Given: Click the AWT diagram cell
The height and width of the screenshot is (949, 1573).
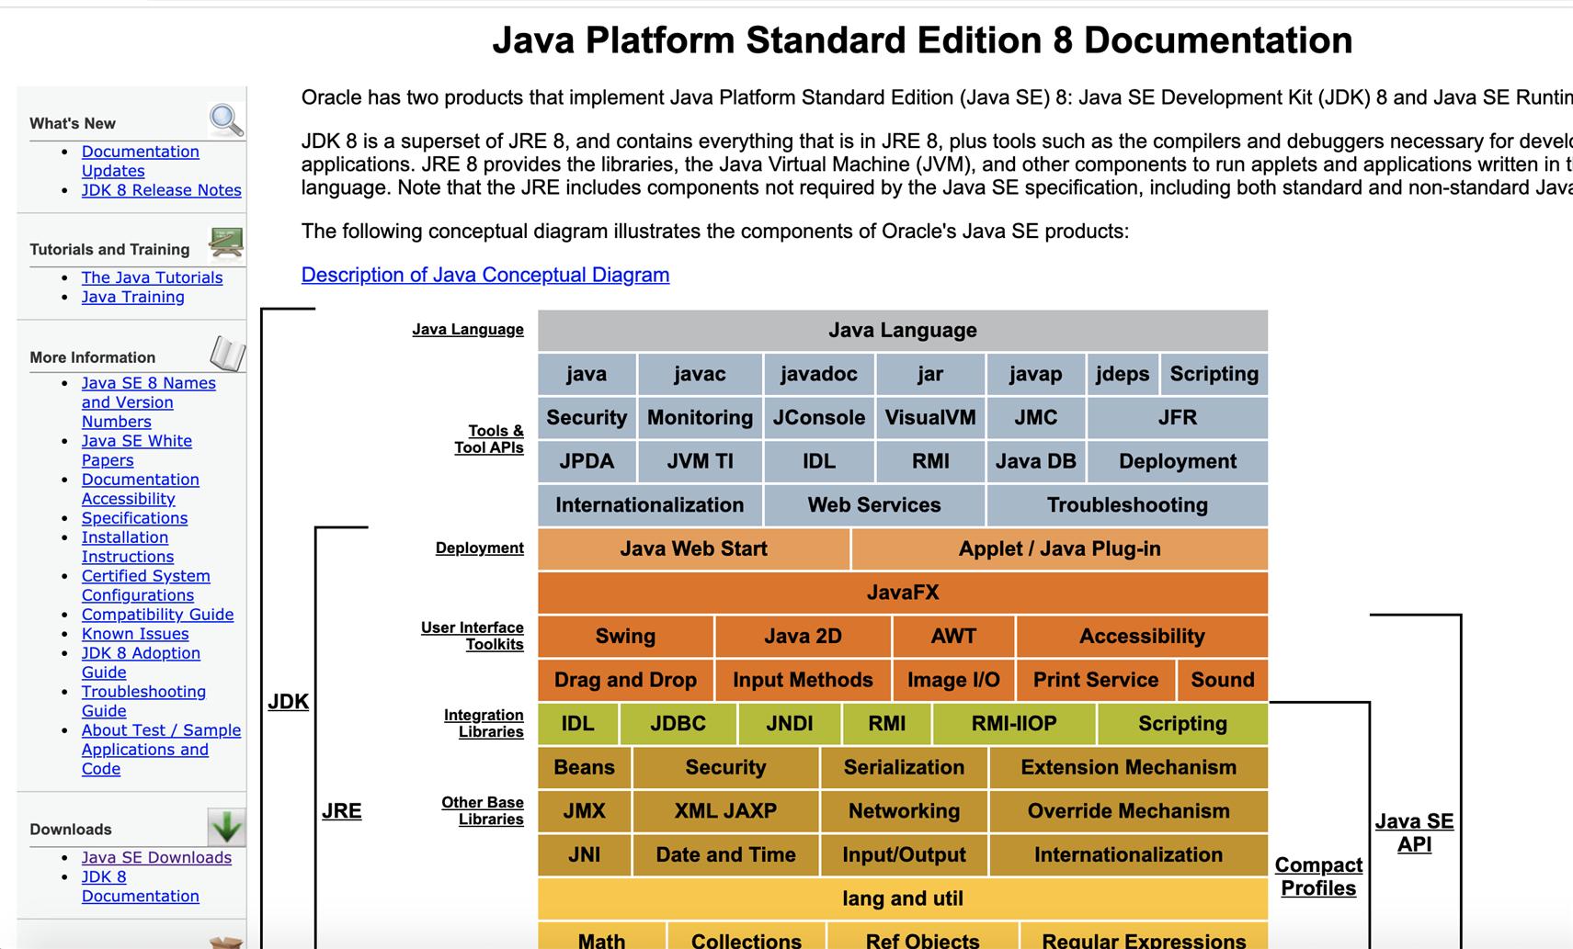Looking at the screenshot, I should point(953,636).
